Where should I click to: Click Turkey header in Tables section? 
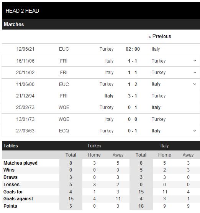click(x=94, y=146)
